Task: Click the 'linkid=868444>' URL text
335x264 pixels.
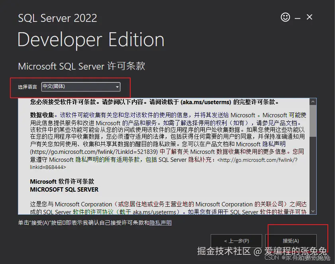Action: click(48, 167)
